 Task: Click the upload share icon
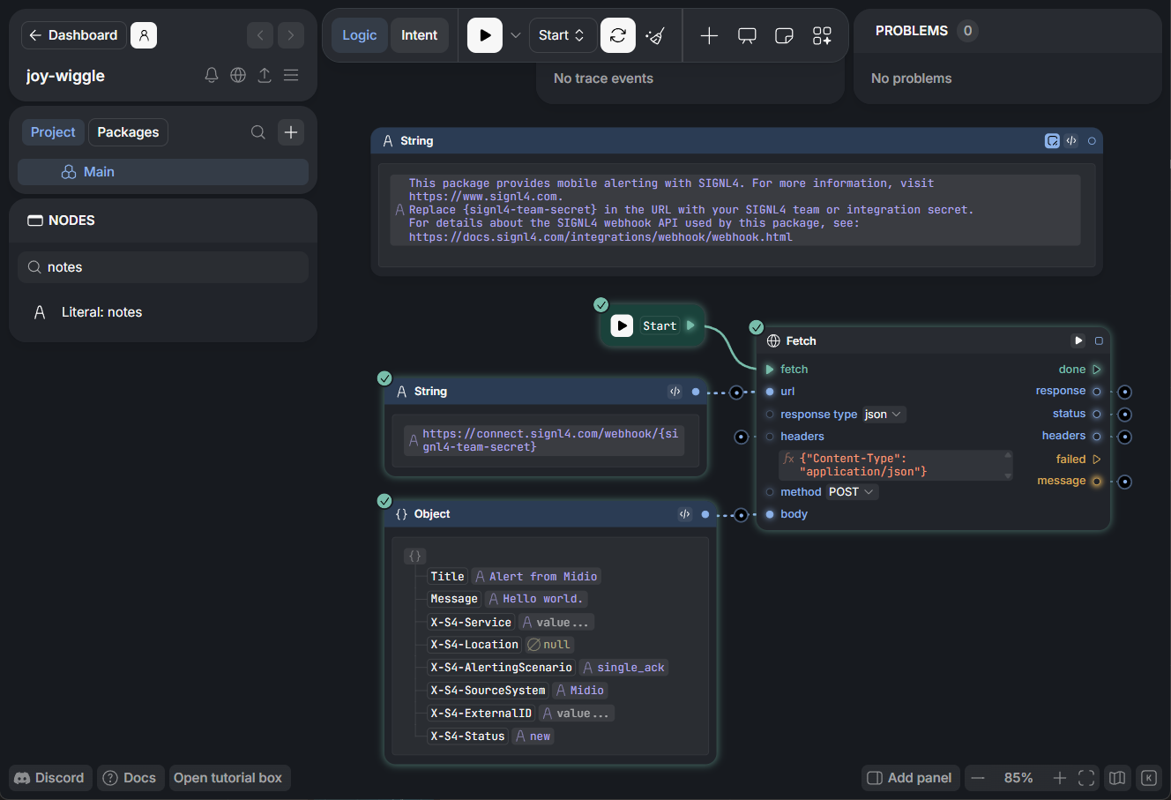pyautogui.click(x=265, y=76)
